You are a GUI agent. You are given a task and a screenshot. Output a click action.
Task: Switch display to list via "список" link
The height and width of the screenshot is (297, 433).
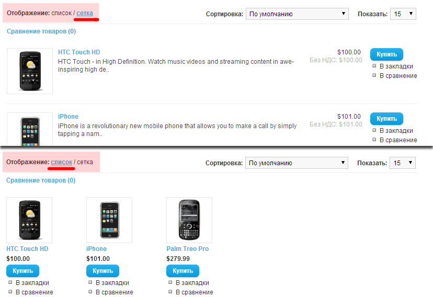click(61, 162)
